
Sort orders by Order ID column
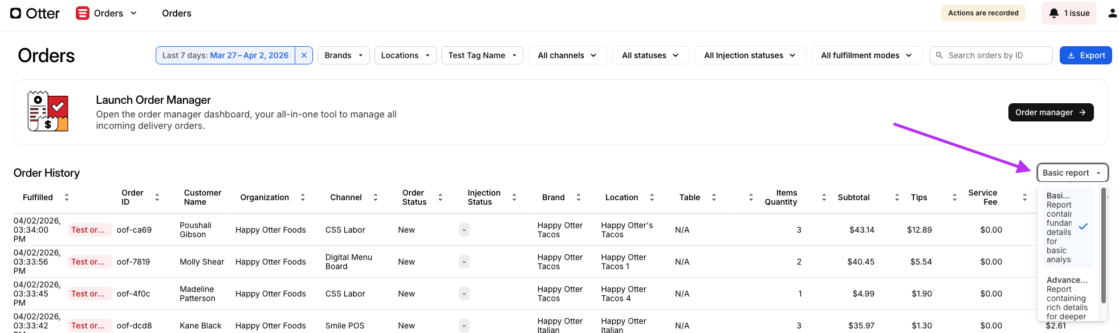click(x=157, y=197)
